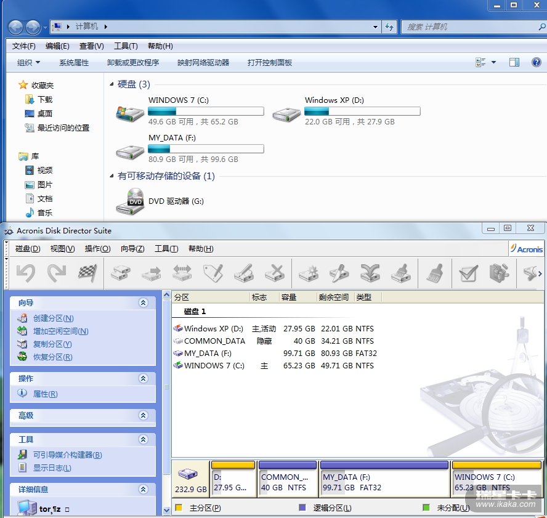
Task: Click the Explorer help question mark icon
Action: (x=536, y=62)
